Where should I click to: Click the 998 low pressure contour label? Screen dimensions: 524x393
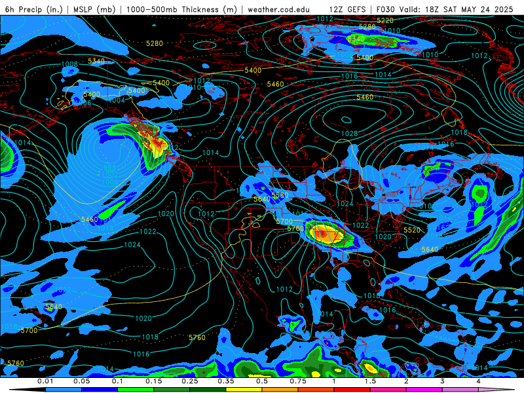tap(109, 168)
